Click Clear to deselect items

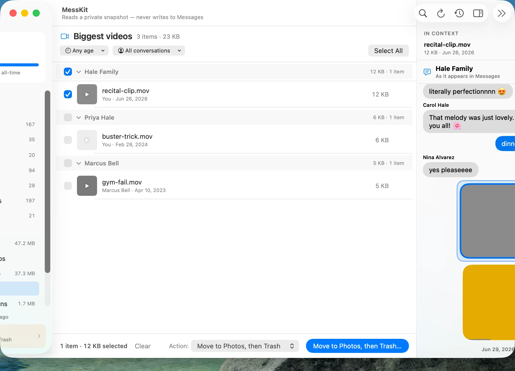tap(143, 346)
